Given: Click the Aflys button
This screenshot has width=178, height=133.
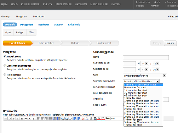Looking at the screenshot, I should tap(31, 32).
